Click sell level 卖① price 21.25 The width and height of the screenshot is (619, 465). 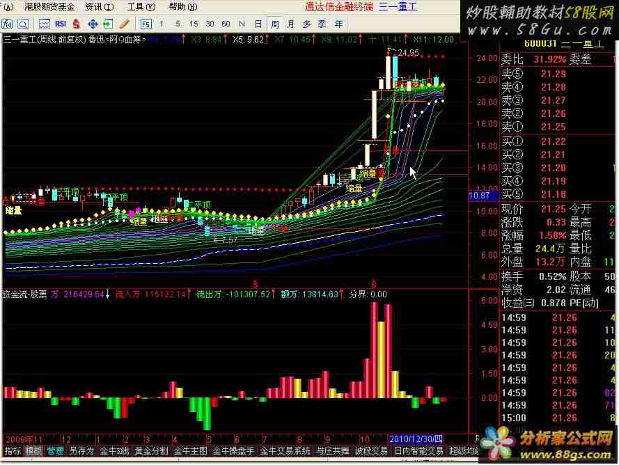pyautogui.click(x=553, y=127)
